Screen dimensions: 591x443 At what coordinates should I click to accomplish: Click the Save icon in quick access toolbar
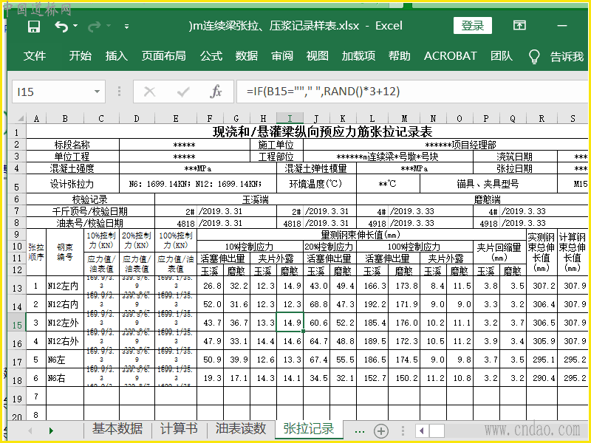click(34, 27)
